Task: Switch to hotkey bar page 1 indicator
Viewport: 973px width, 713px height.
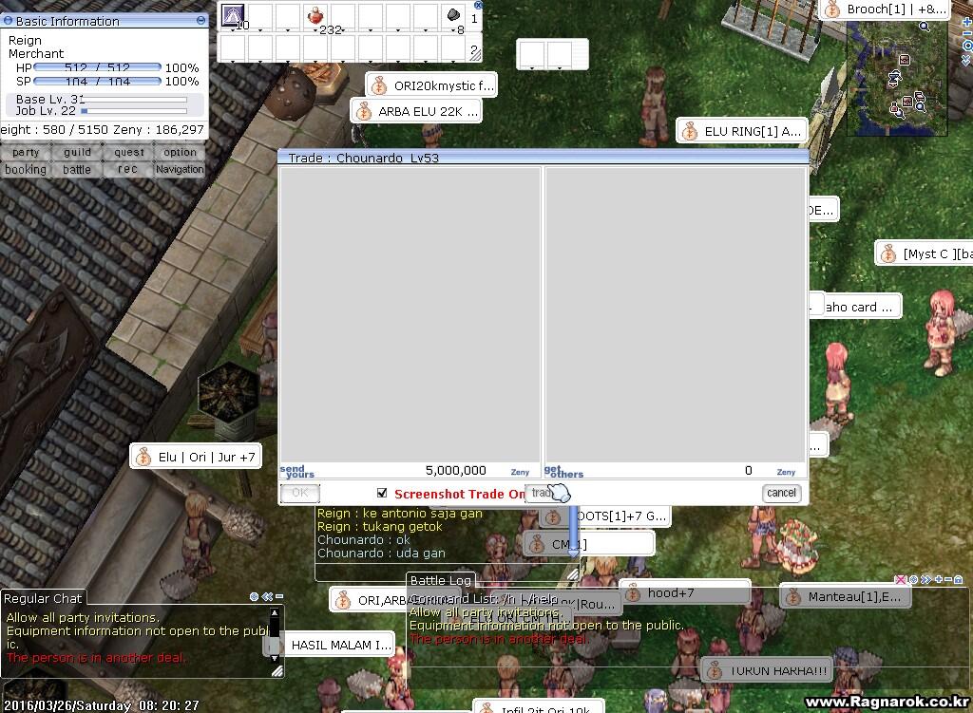Action: 474,19
